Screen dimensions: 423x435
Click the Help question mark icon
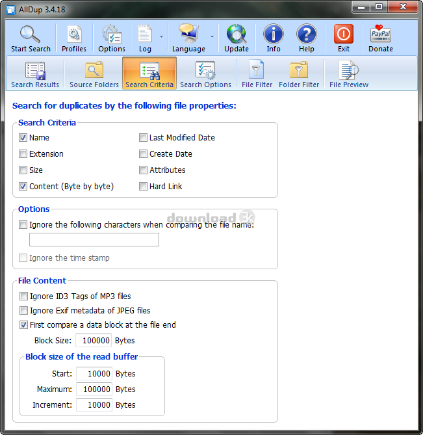tap(306, 34)
